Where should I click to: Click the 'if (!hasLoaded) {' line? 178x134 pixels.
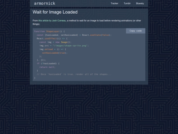pos(48,64)
